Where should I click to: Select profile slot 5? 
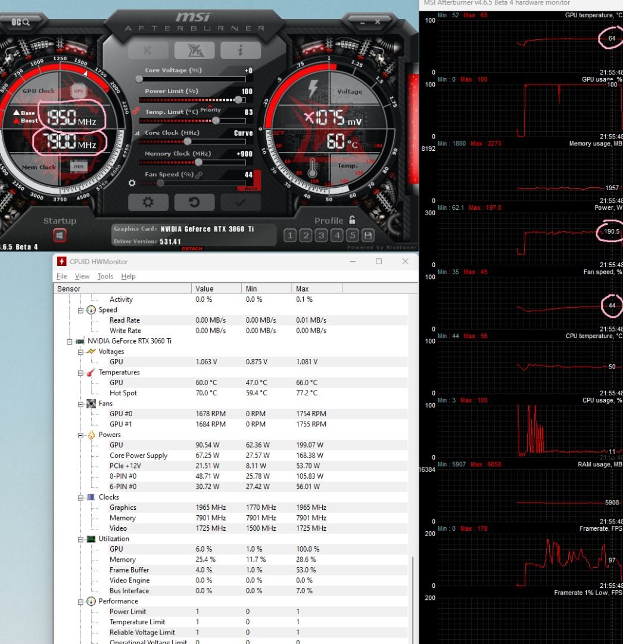353,236
